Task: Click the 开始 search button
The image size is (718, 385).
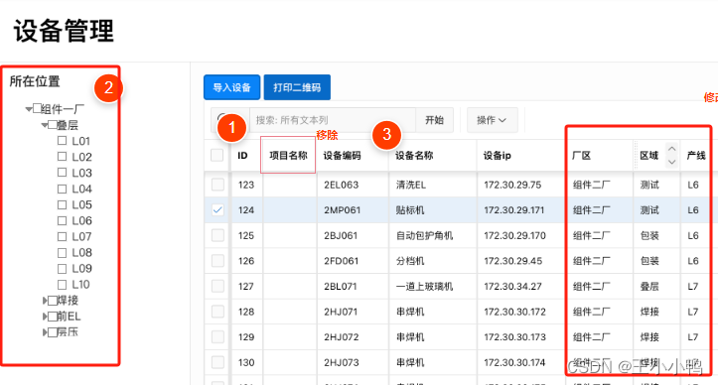Action: tap(434, 120)
